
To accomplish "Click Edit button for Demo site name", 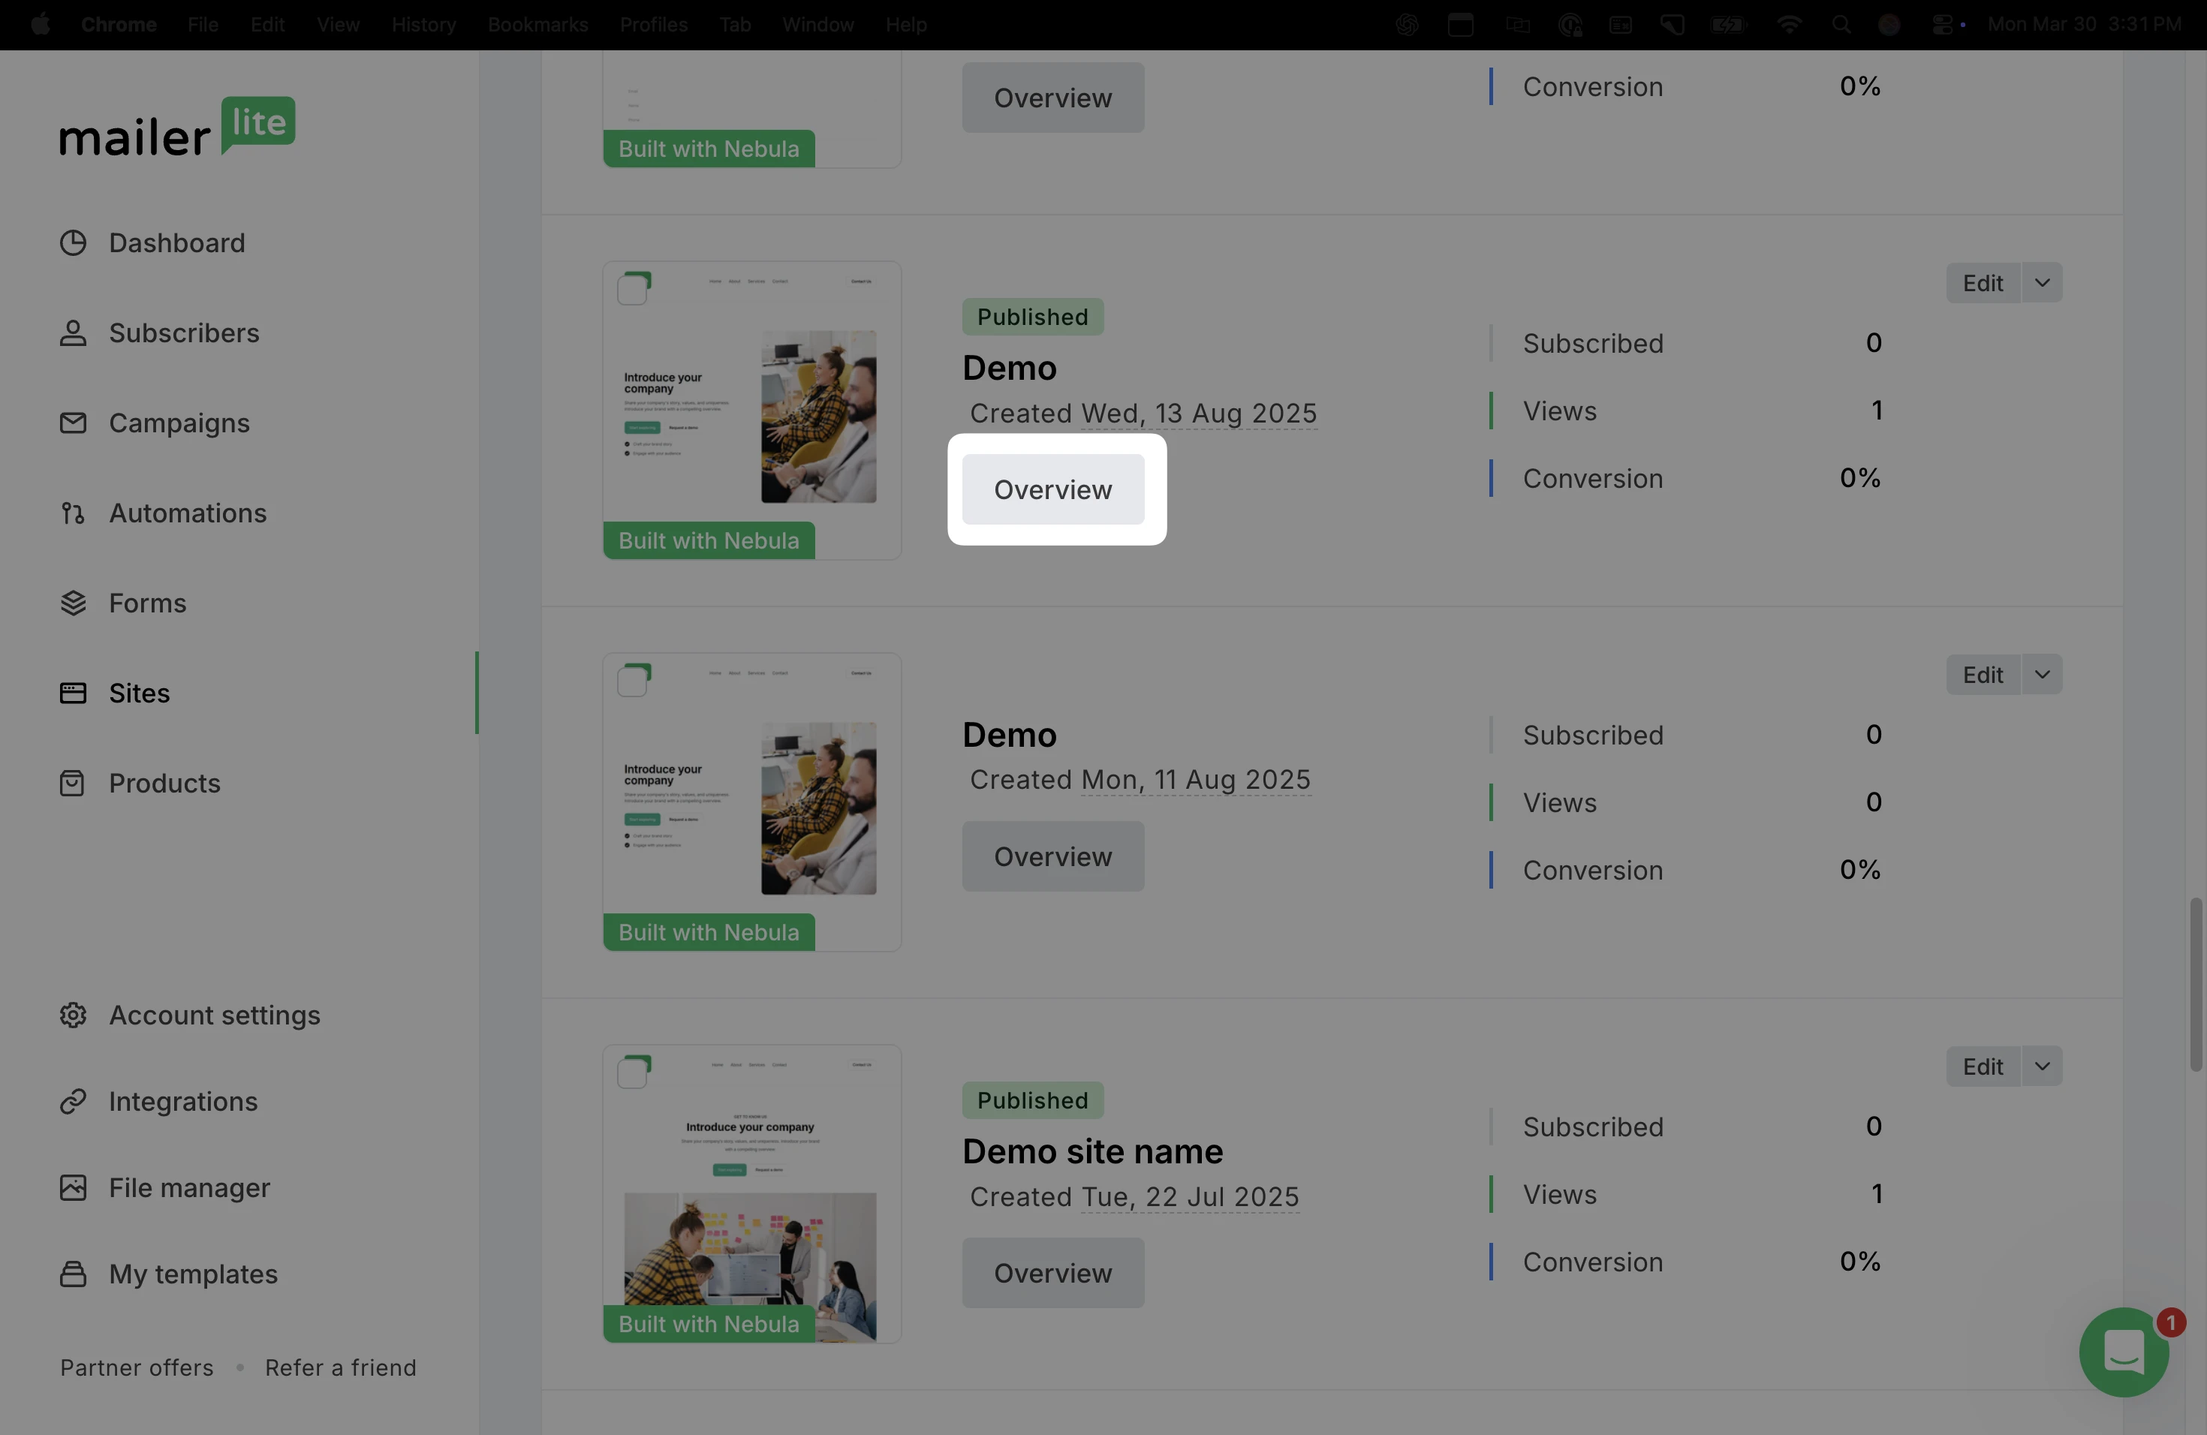I will 1983,1066.
